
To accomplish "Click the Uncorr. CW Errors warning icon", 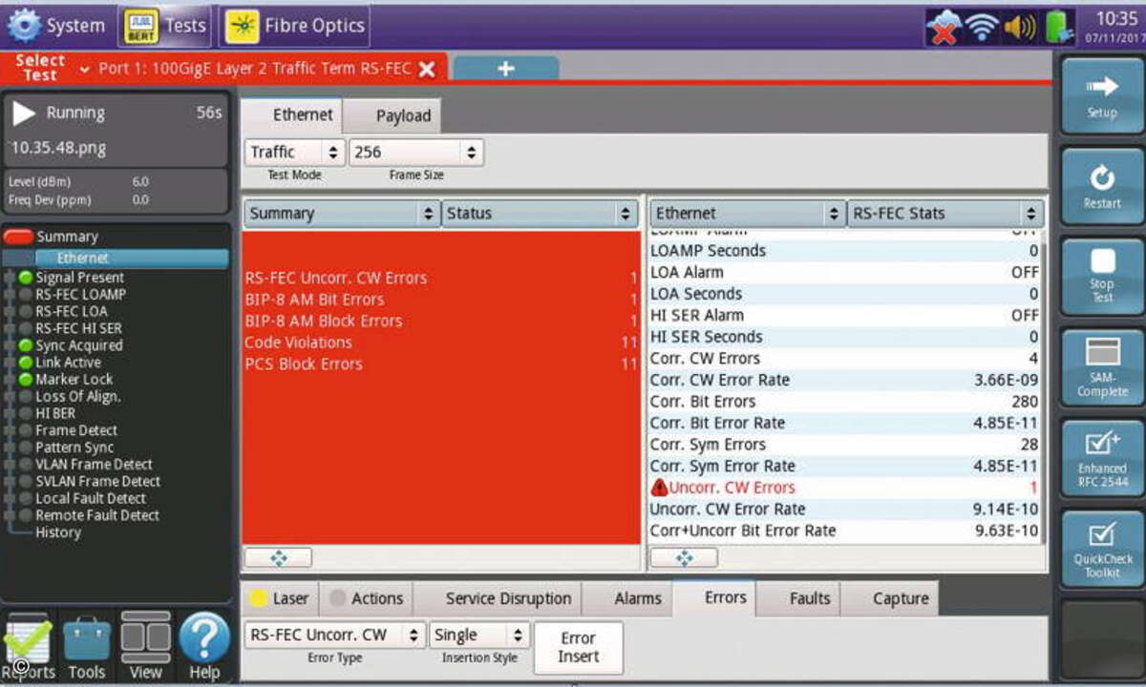I will click(659, 488).
